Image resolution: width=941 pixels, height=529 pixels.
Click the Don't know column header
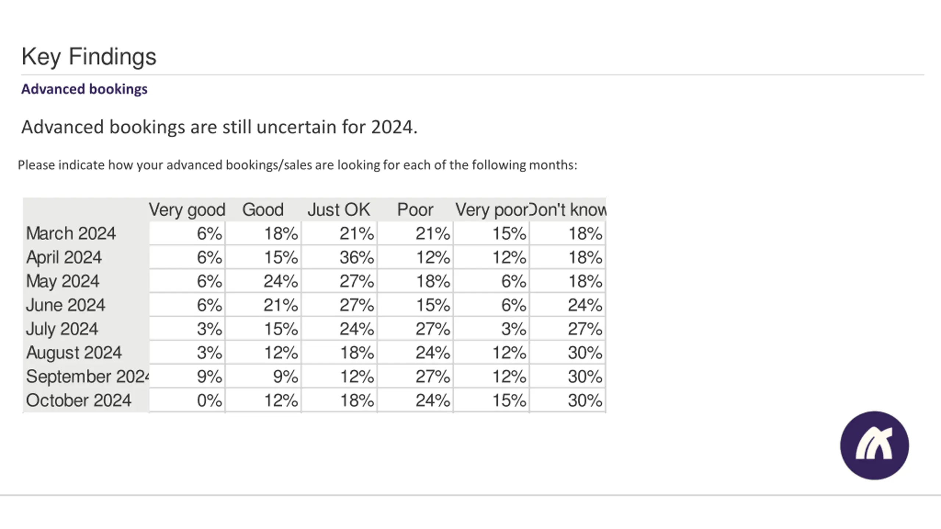coord(568,210)
